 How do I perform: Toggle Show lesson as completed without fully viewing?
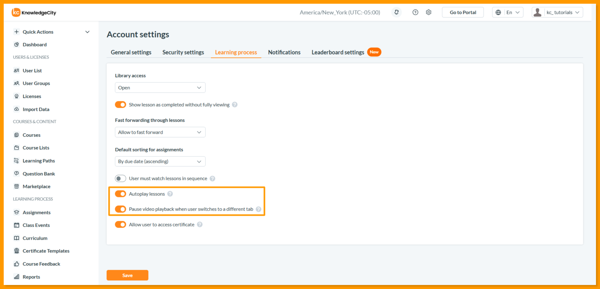tap(120, 104)
